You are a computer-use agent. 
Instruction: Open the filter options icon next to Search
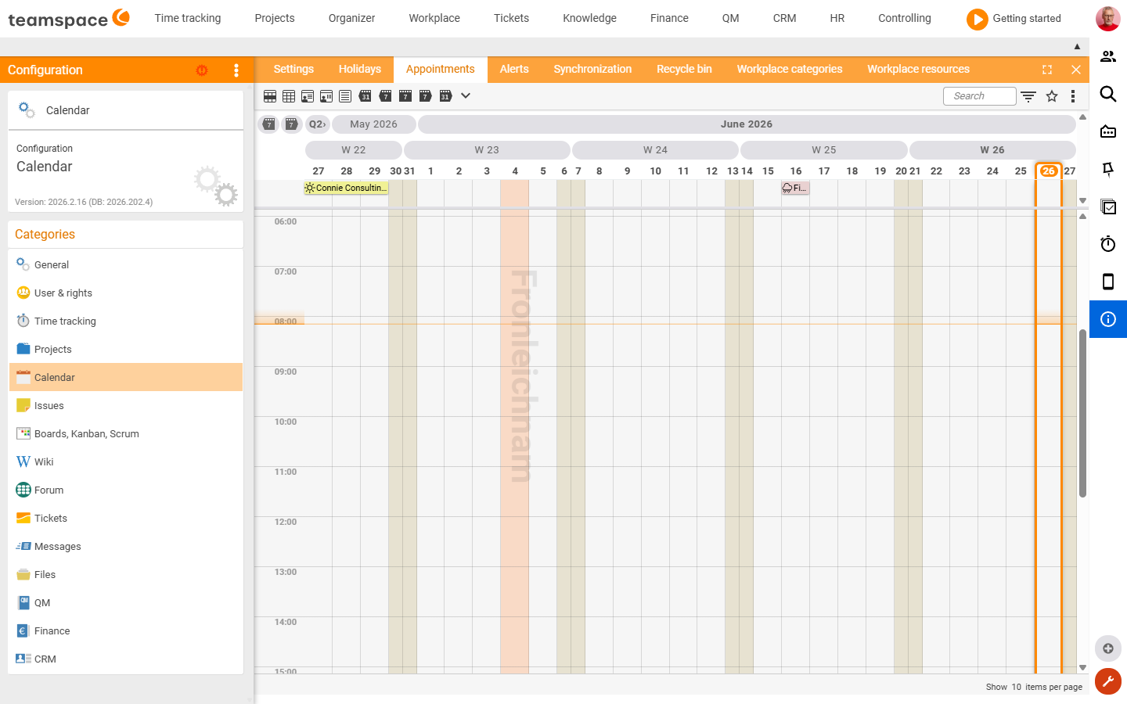[x=1028, y=96]
